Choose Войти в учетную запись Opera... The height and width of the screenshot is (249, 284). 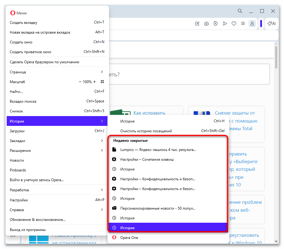[x=57, y=180]
